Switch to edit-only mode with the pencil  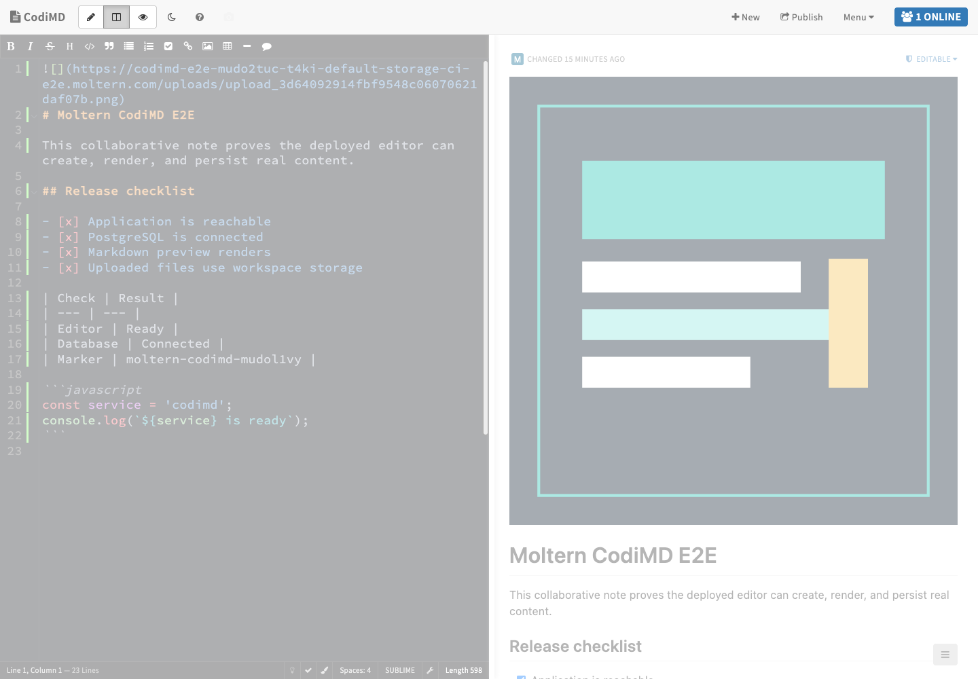tap(91, 17)
